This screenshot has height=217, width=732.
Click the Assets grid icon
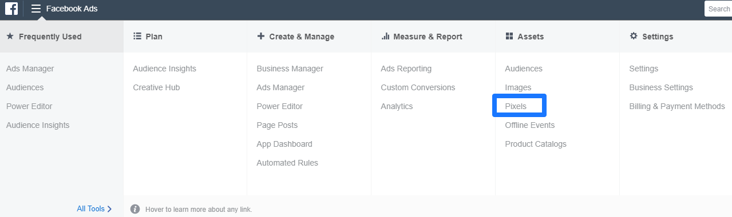click(x=509, y=36)
